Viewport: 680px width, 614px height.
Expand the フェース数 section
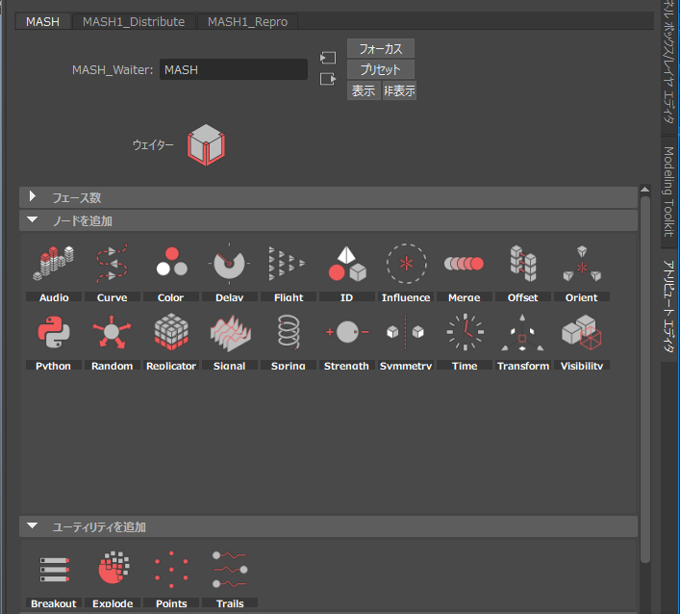click(x=328, y=197)
